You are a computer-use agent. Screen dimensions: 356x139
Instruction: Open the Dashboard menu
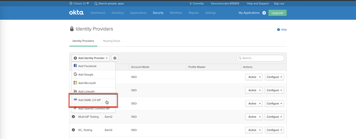(x=98, y=13)
